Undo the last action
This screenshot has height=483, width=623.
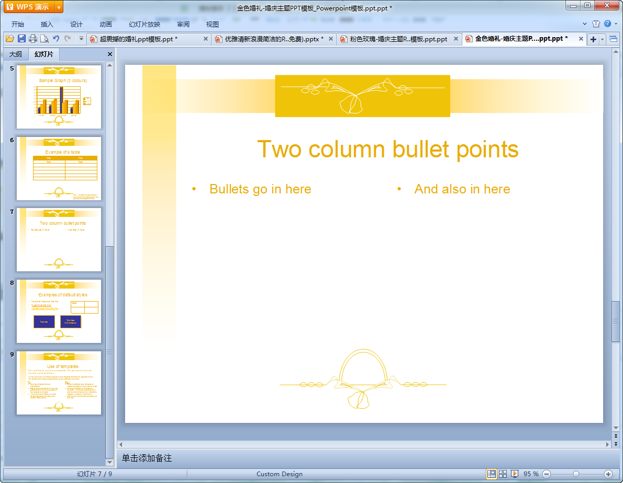(56, 39)
